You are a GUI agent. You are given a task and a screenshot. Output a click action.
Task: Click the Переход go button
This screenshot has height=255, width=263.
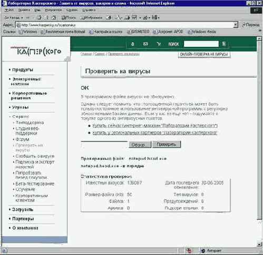tap(250, 25)
